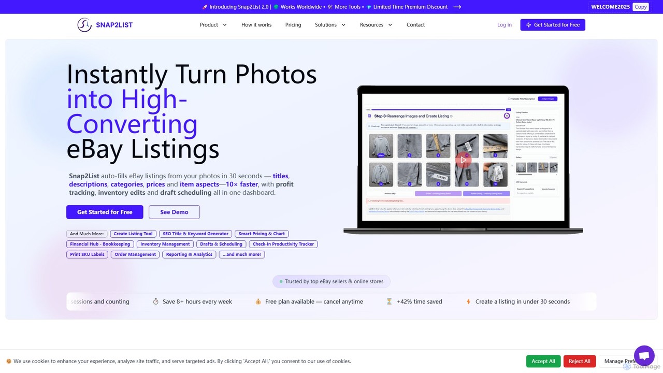Select the Smart Pricing & Chart tag

262,234
